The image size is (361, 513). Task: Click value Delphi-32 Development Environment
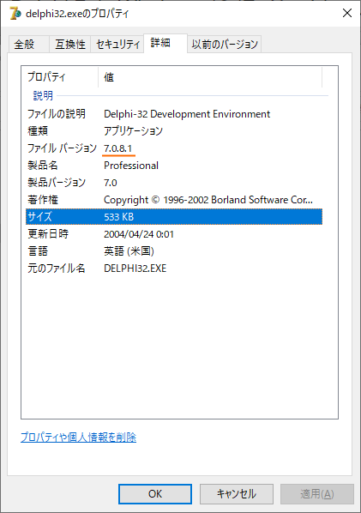(187, 114)
